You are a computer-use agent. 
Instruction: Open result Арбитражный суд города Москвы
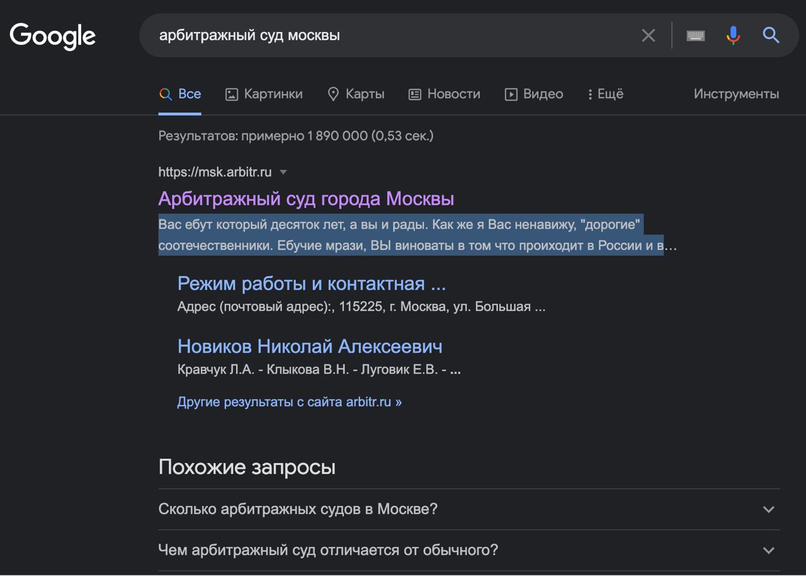click(x=306, y=199)
